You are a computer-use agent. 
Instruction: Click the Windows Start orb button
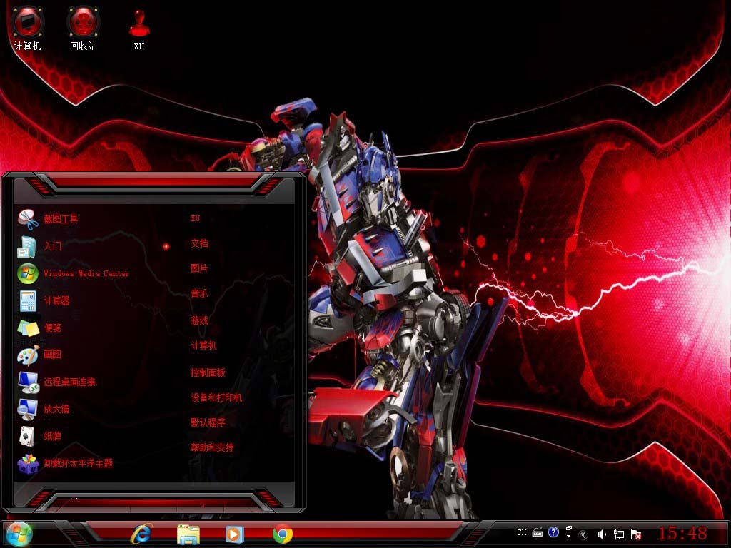[x=19, y=533]
